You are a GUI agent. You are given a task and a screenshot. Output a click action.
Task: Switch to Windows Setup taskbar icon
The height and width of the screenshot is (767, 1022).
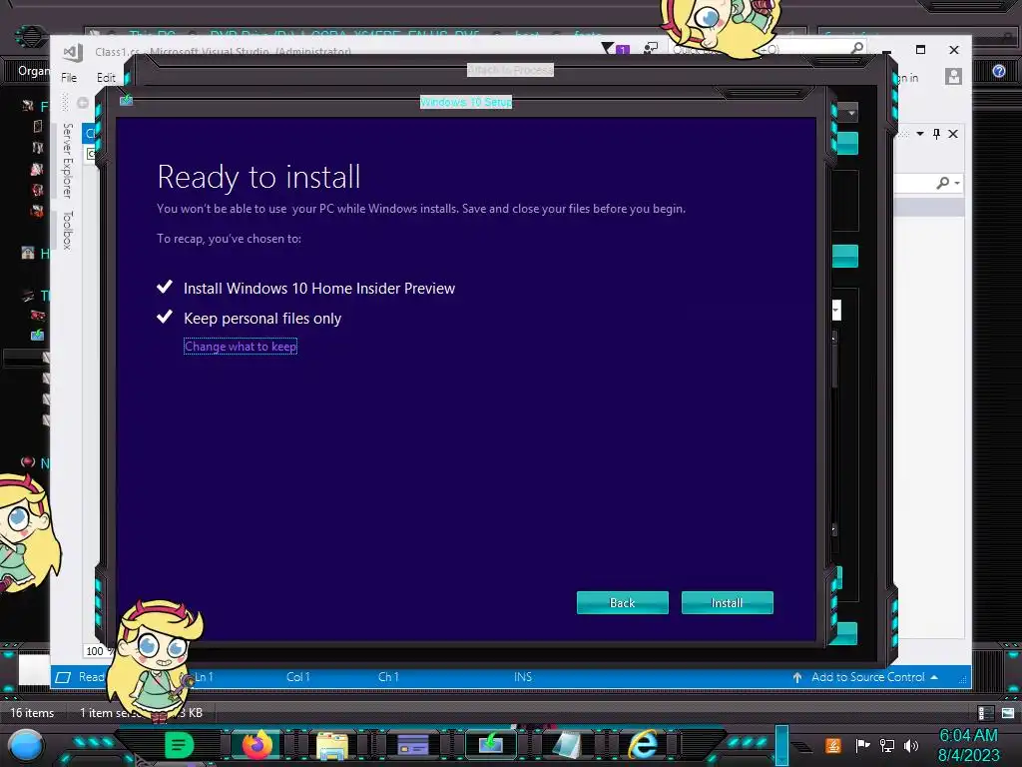491,745
